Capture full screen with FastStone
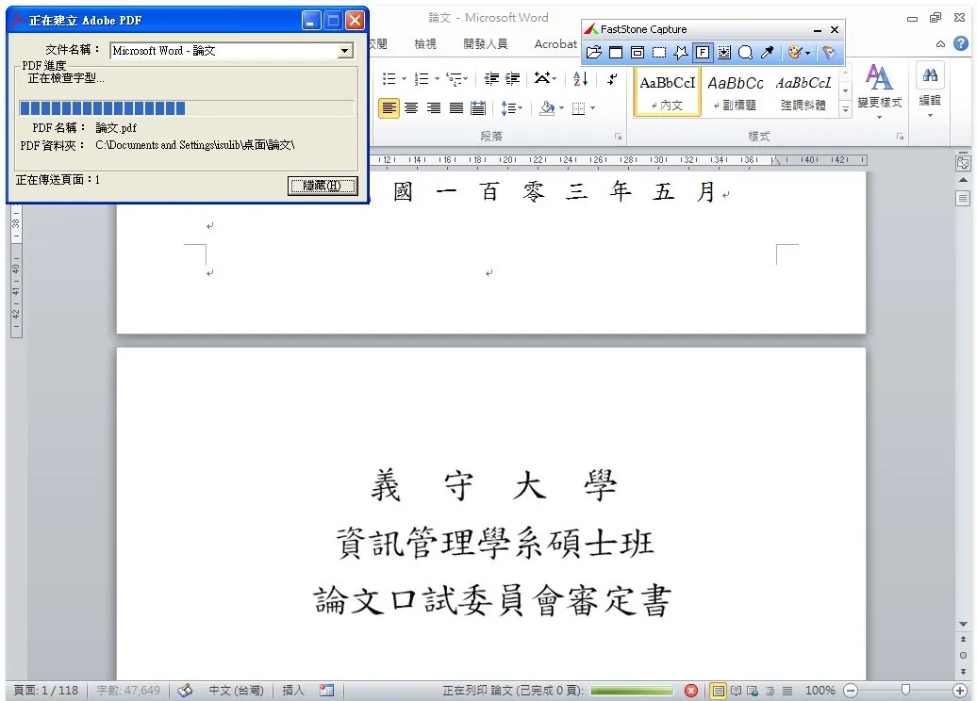The image size is (977, 701). pyautogui.click(x=703, y=53)
